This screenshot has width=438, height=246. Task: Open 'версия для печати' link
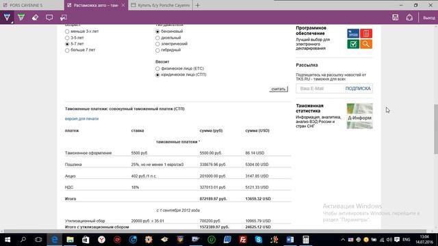click(81, 119)
